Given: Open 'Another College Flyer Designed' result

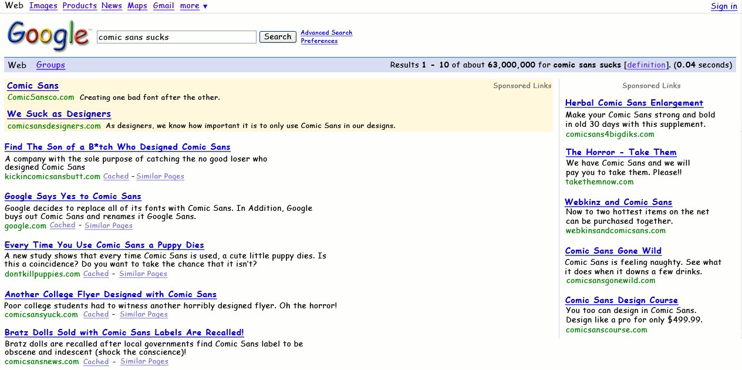Looking at the screenshot, I should (x=110, y=294).
